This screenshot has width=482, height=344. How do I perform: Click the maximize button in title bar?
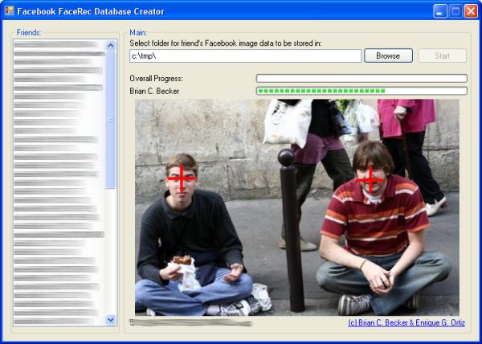(x=455, y=11)
